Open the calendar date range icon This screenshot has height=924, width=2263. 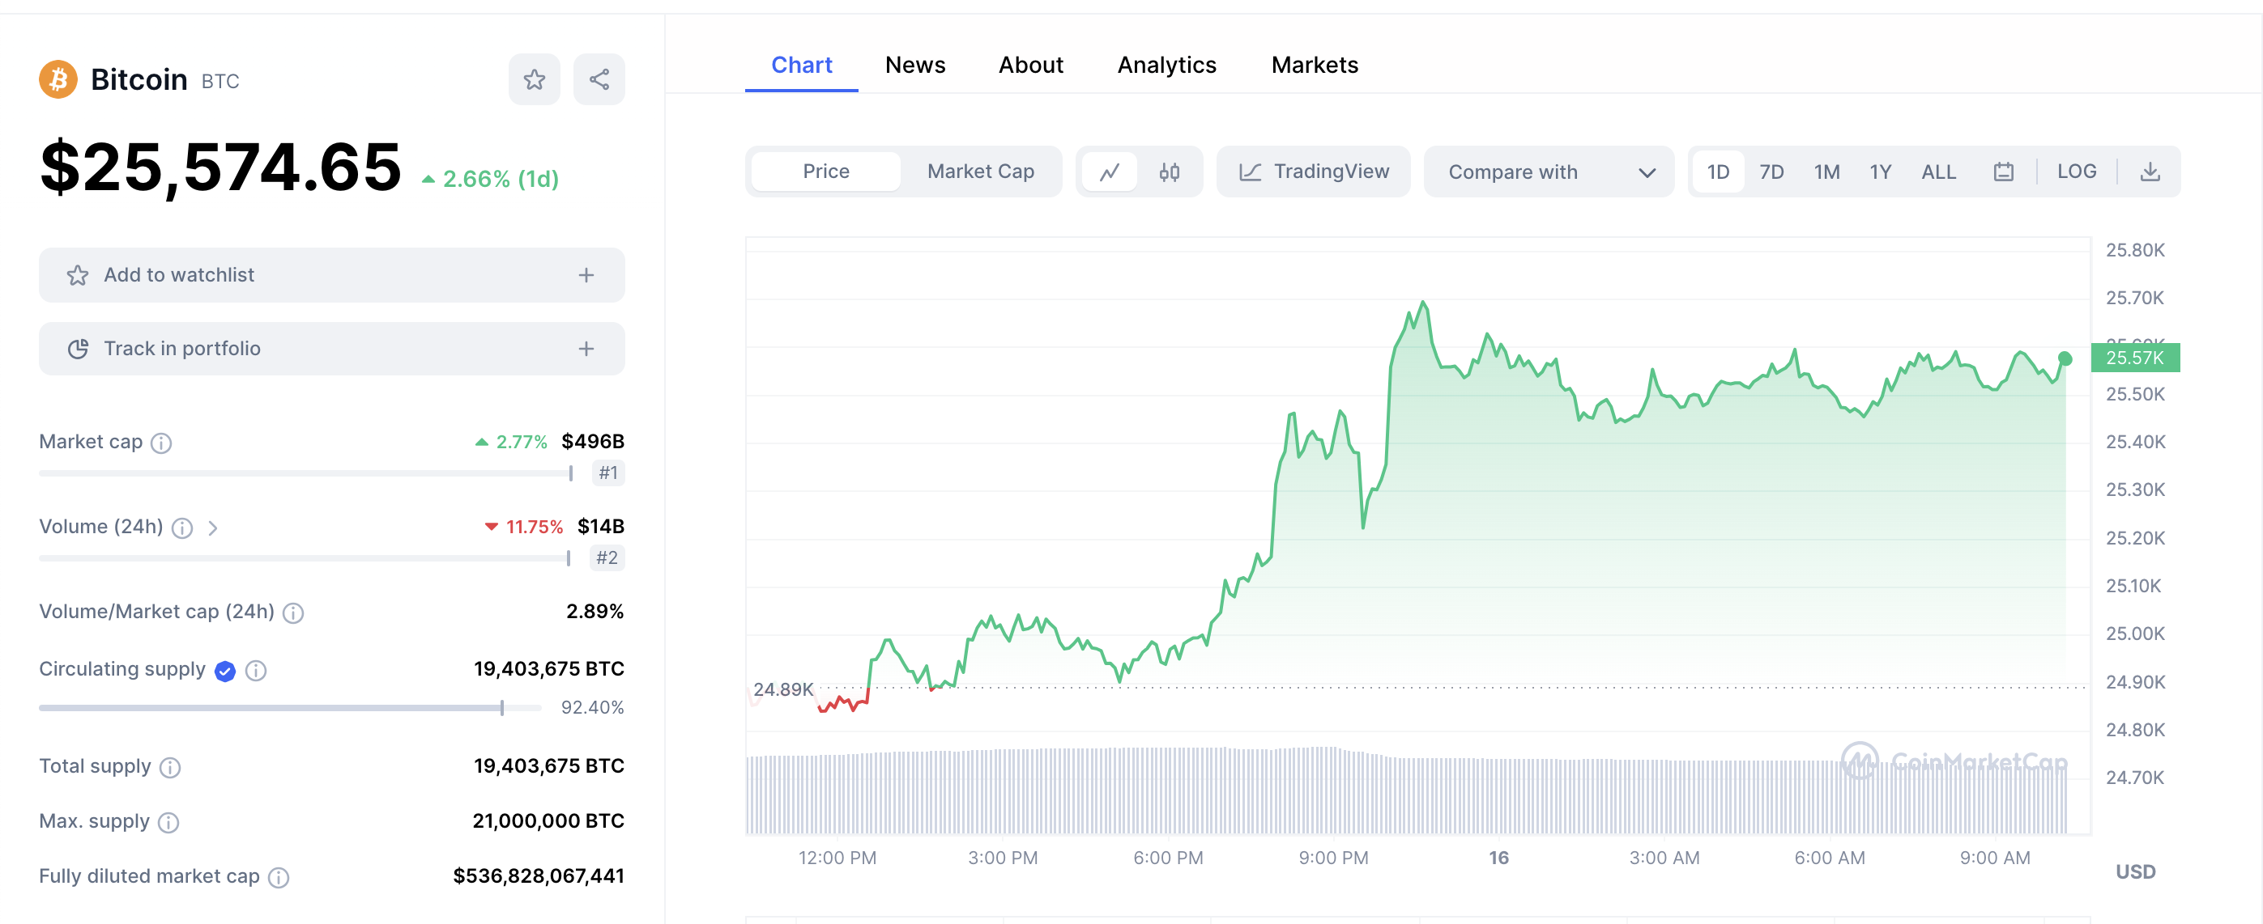coord(2003,172)
